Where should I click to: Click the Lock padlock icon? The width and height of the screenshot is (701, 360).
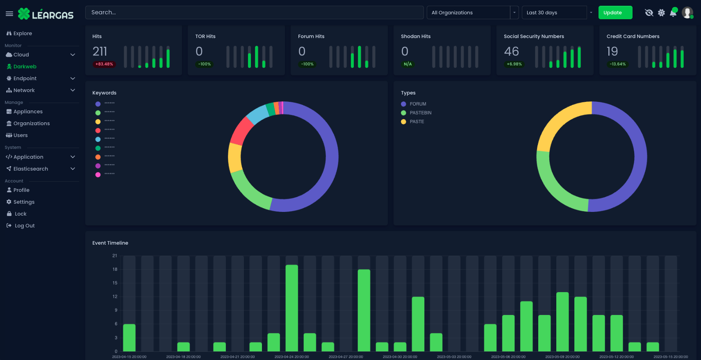tap(9, 214)
